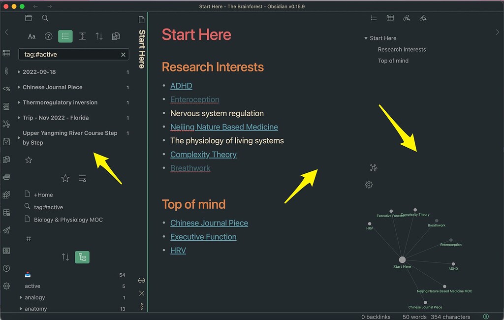
Task: Expand the 'anatomy' tag group
Action: (21, 309)
